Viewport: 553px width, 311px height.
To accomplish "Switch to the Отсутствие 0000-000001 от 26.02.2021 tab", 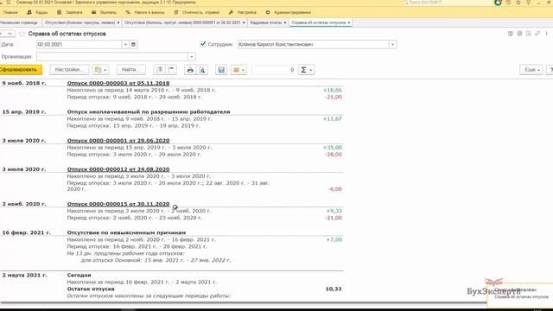I will tap(182, 22).
